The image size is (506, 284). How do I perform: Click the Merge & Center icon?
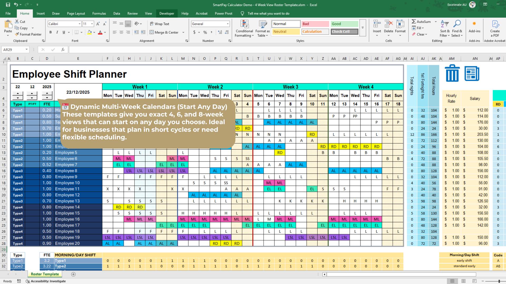[x=152, y=32]
